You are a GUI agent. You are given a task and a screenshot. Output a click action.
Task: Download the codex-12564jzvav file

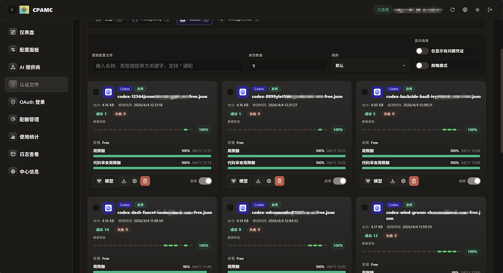(124, 181)
